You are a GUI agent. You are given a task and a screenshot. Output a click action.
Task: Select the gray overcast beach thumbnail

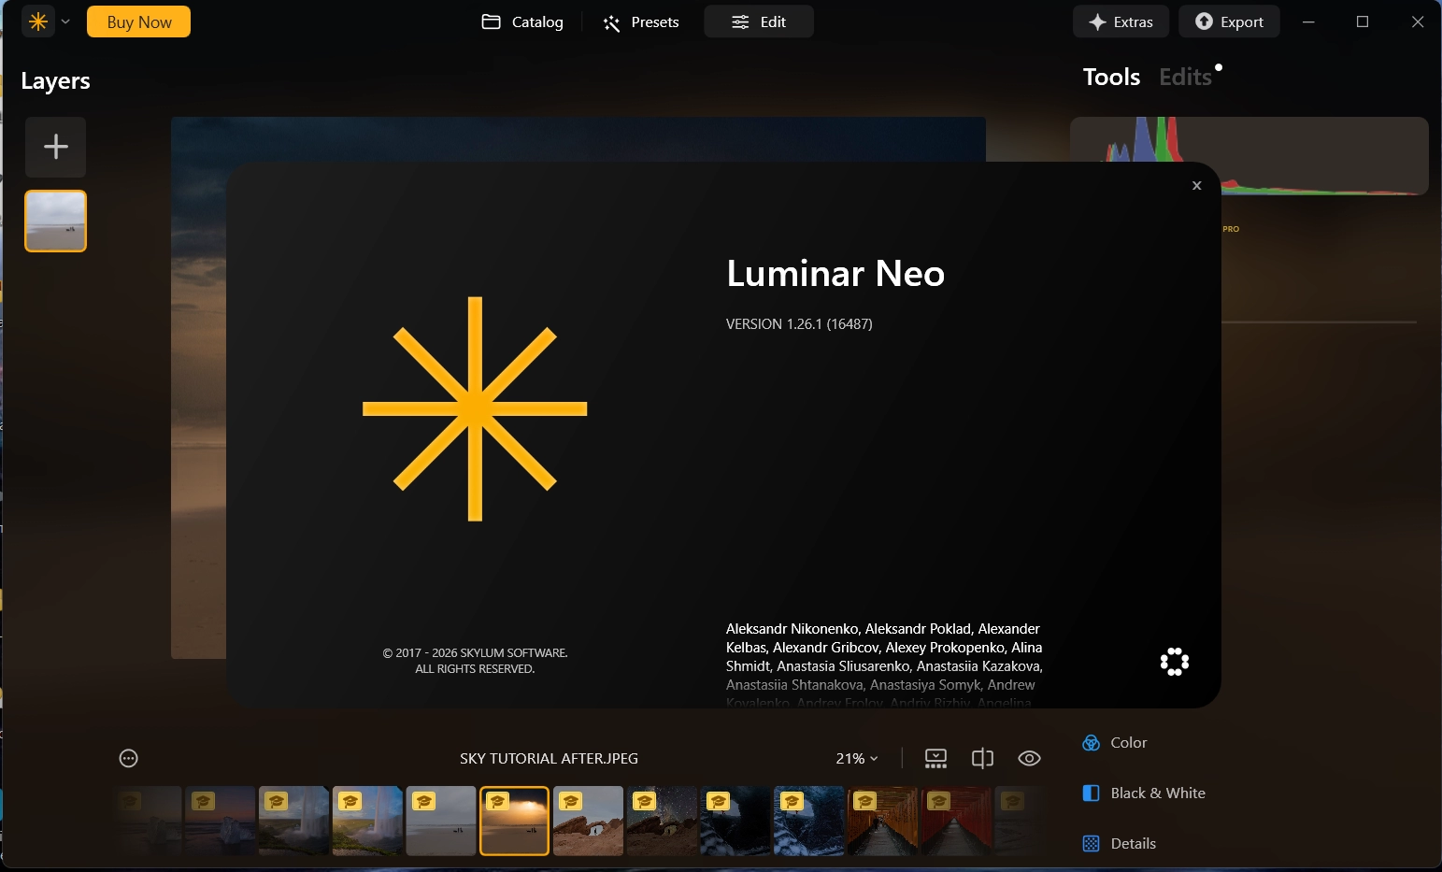point(441,821)
